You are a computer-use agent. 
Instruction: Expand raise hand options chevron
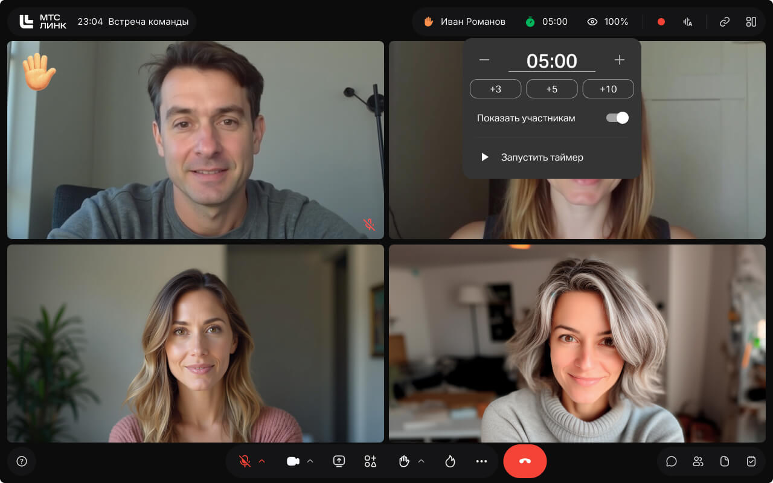click(x=421, y=461)
